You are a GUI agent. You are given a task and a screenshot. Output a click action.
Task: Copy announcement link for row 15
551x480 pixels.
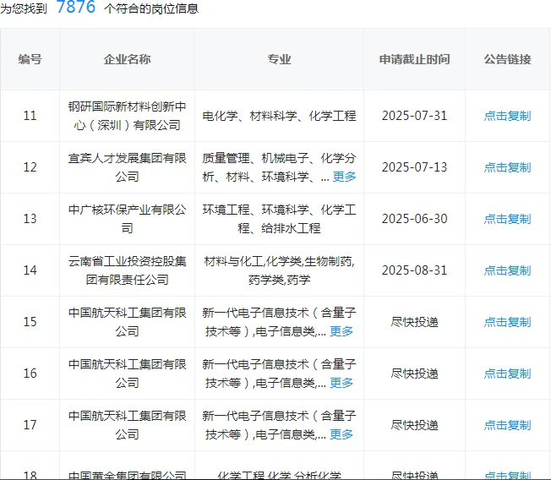(x=507, y=322)
